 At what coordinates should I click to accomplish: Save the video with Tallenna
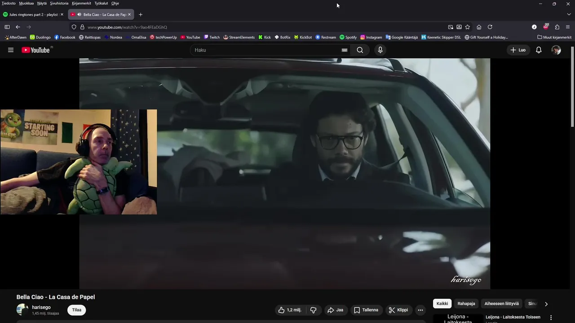(x=366, y=310)
